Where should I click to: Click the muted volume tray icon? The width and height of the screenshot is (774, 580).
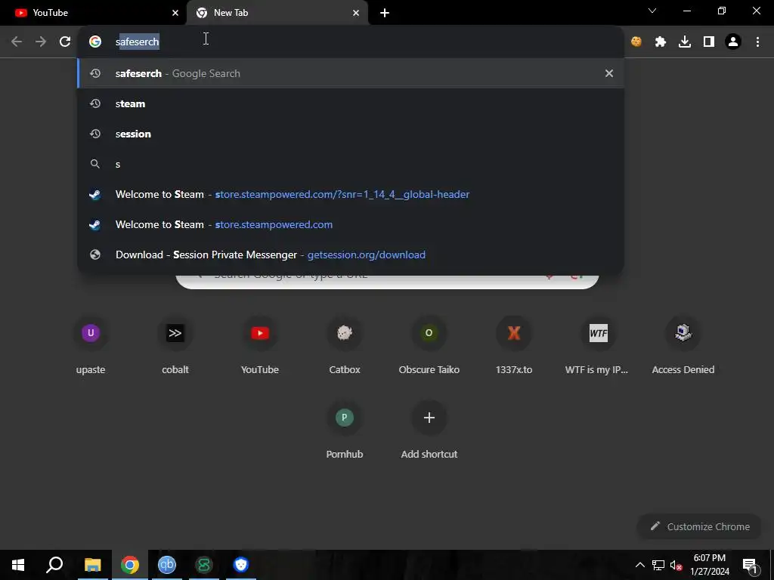click(x=676, y=565)
